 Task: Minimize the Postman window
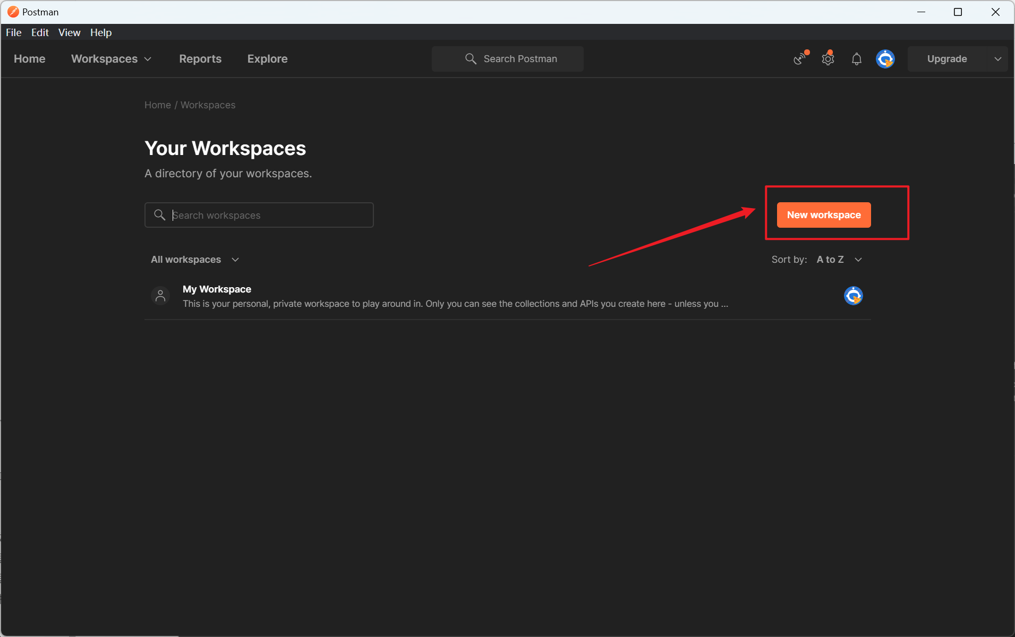[x=921, y=12]
